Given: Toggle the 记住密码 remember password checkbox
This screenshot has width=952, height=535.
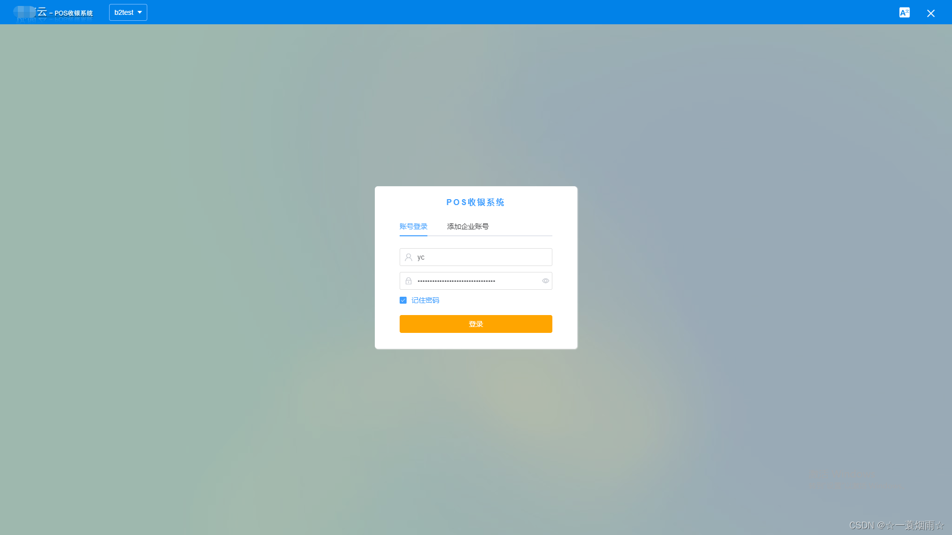Looking at the screenshot, I should tap(403, 300).
